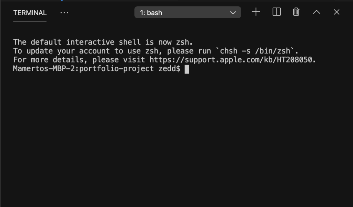This screenshot has width=353, height=207.
Task: Click the 'Mamertos-MBP-2:portfolio-project' prompt text
Action: pyautogui.click(x=83, y=69)
